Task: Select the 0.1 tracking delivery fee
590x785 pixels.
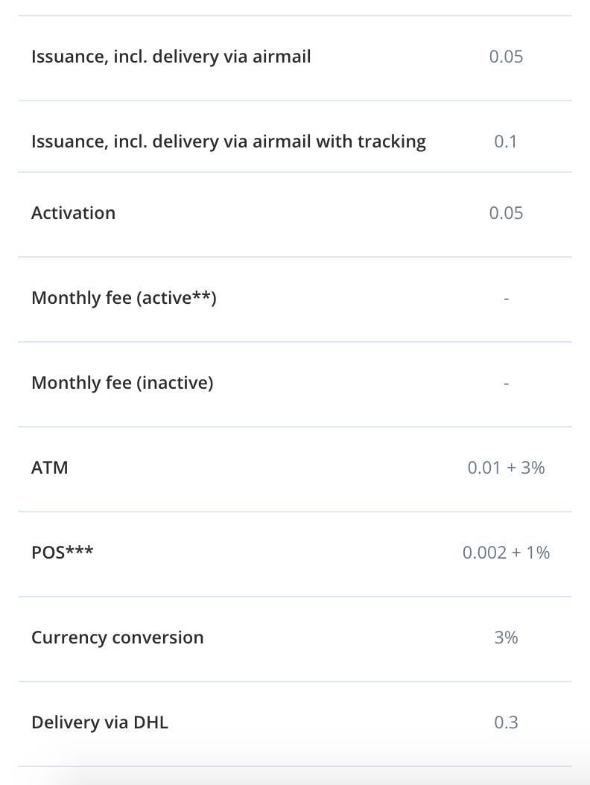Action: 506,142
